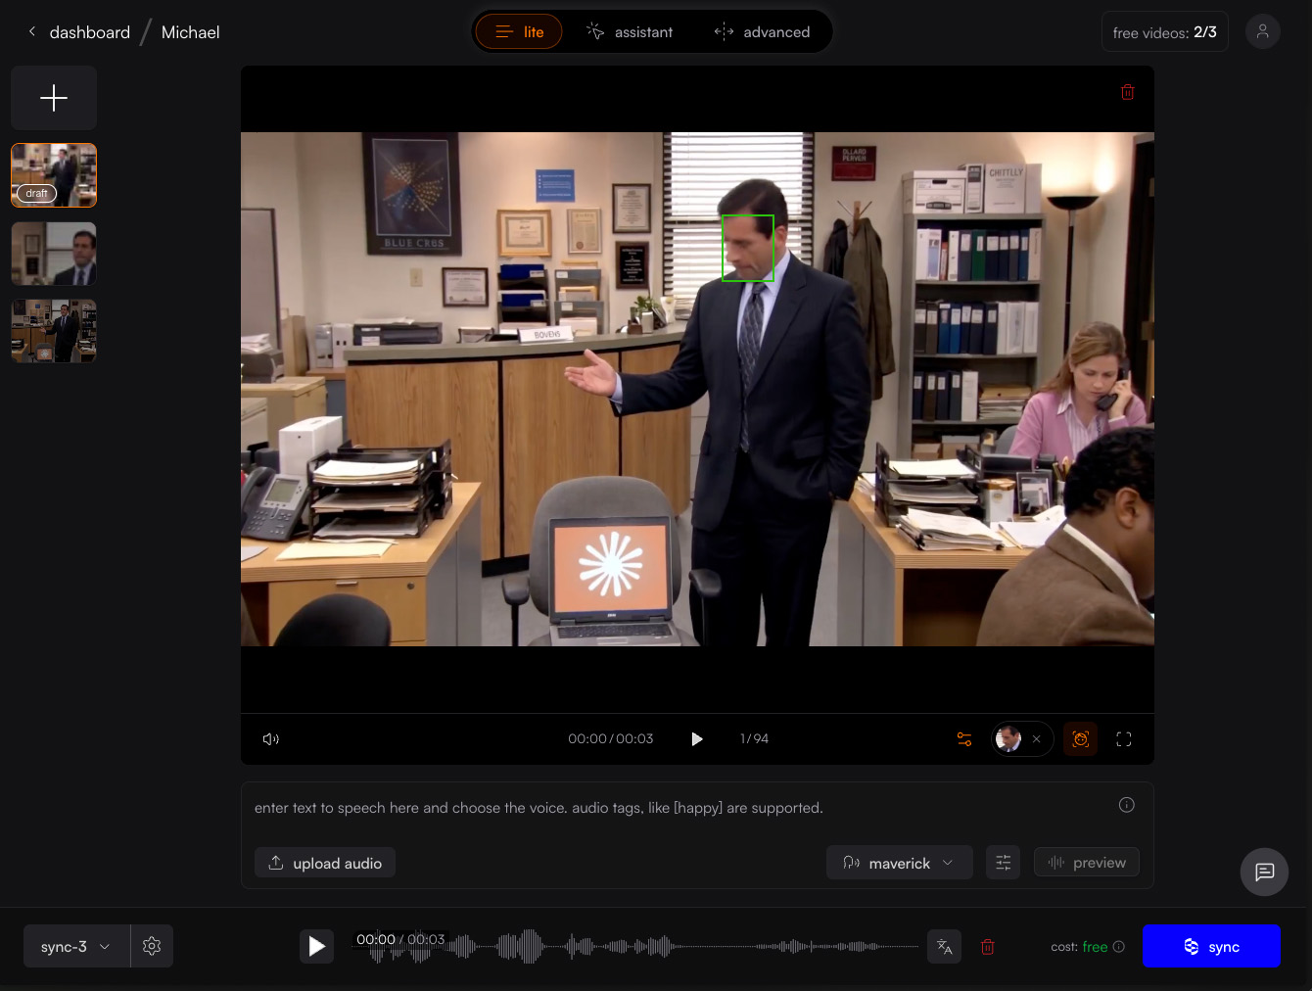
Task: Remove the selected face chip with the X
Action: 1037,739
